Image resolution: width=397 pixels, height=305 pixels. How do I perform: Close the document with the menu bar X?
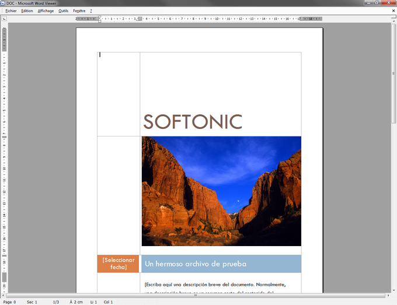pyautogui.click(x=393, y=10)
